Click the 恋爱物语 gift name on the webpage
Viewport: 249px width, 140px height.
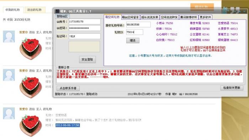click(61, 115)
